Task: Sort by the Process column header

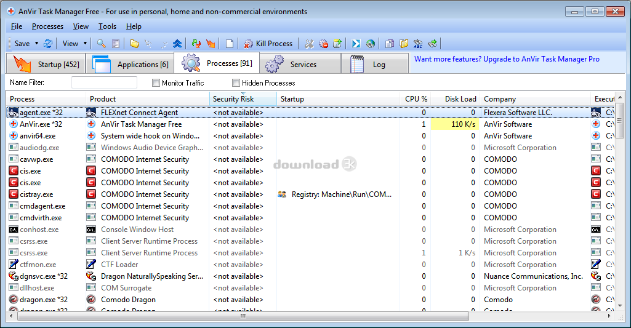Action: 46,99
